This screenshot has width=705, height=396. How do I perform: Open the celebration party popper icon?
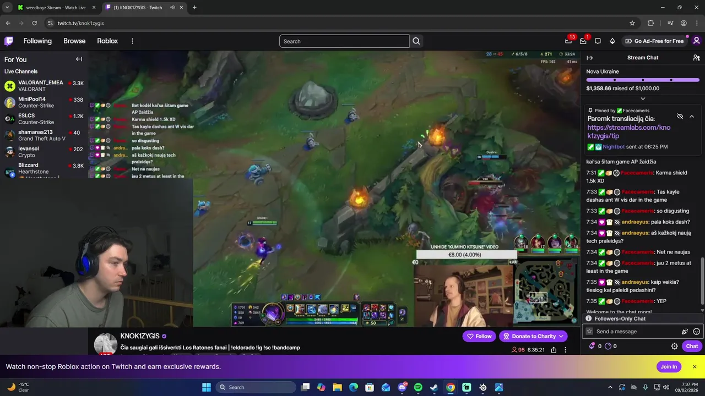point(685,331)
